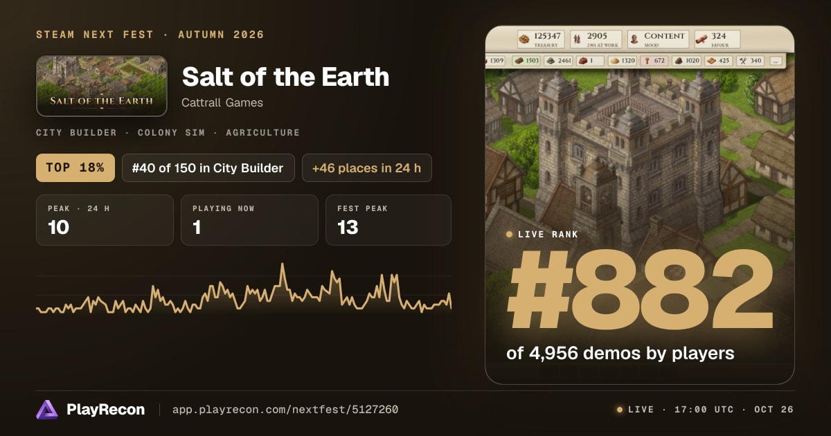The height and width of the screenshot is (436, 831).
Task: Click the "Cattrall Games" developer name
Action: [222, 103]
